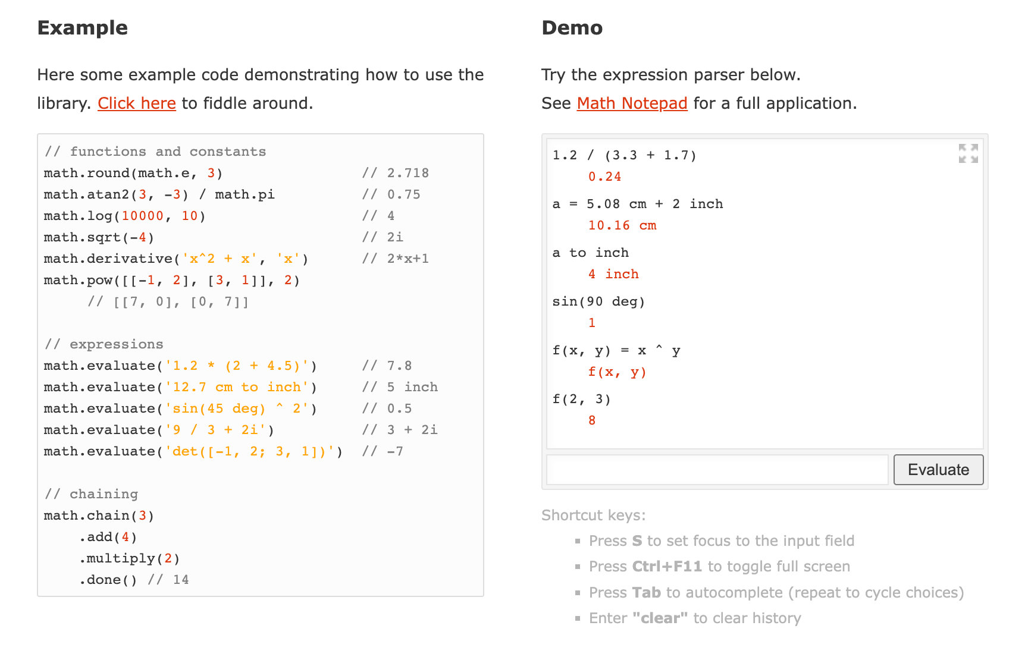Click the result 8 in demo output

click(x=592, y=420)
